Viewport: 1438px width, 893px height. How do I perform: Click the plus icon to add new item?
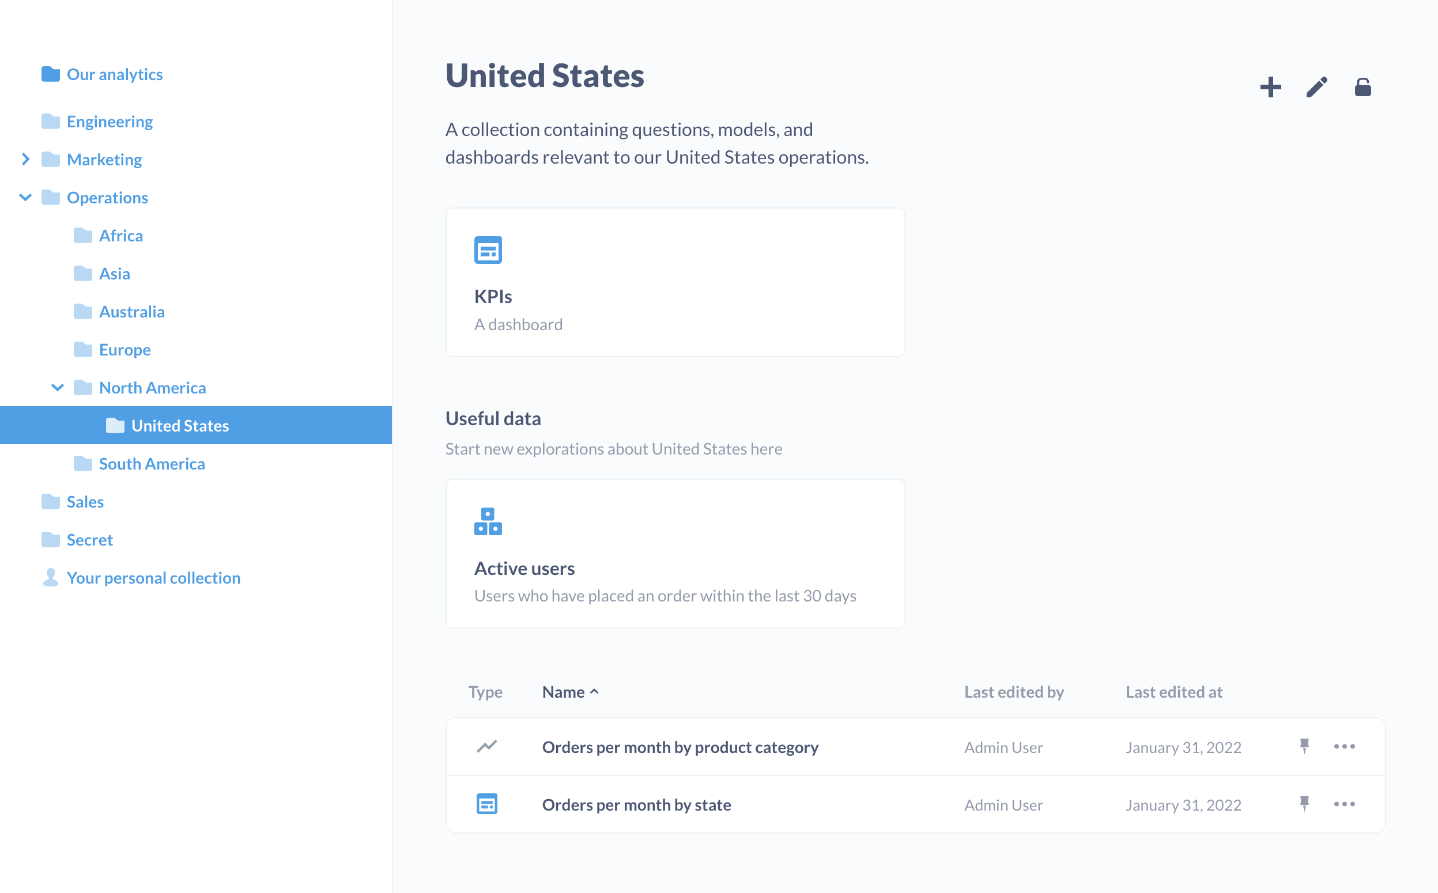tap(1270, 88)
